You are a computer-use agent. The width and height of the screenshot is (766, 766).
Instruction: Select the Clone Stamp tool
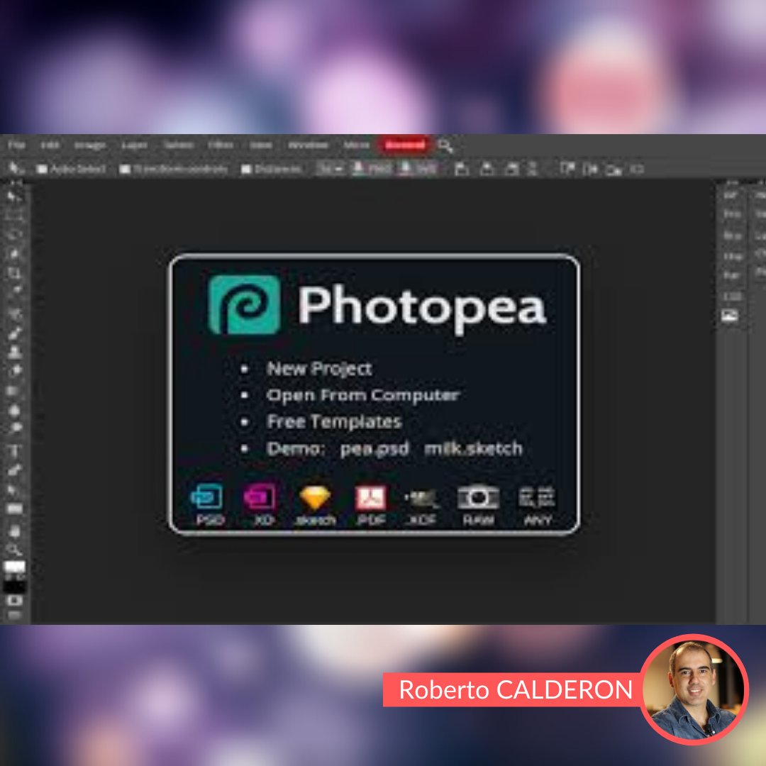pos(14,352)
